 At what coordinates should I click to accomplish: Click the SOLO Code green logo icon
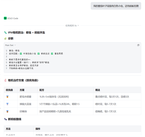(x=5, y=18)
